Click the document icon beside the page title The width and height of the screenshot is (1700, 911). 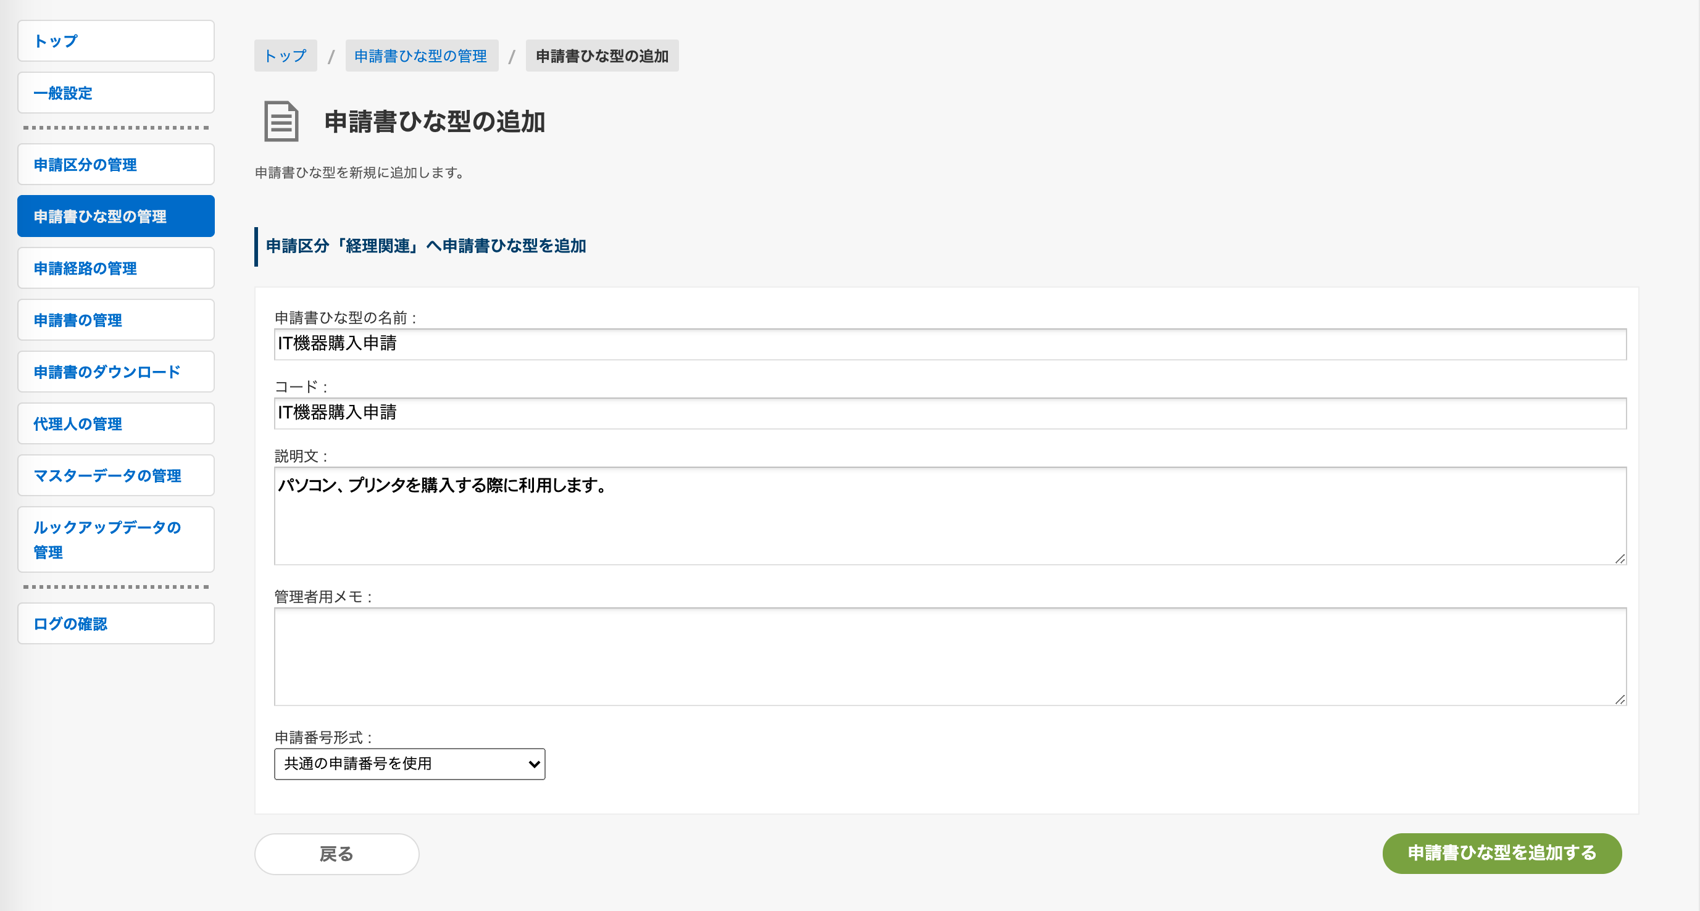[281, 122]
